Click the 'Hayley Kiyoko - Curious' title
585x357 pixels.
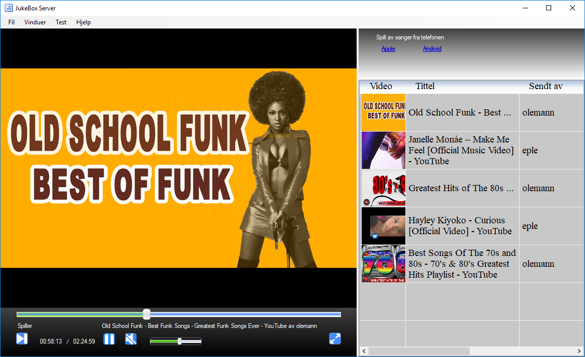pos(460,226)
